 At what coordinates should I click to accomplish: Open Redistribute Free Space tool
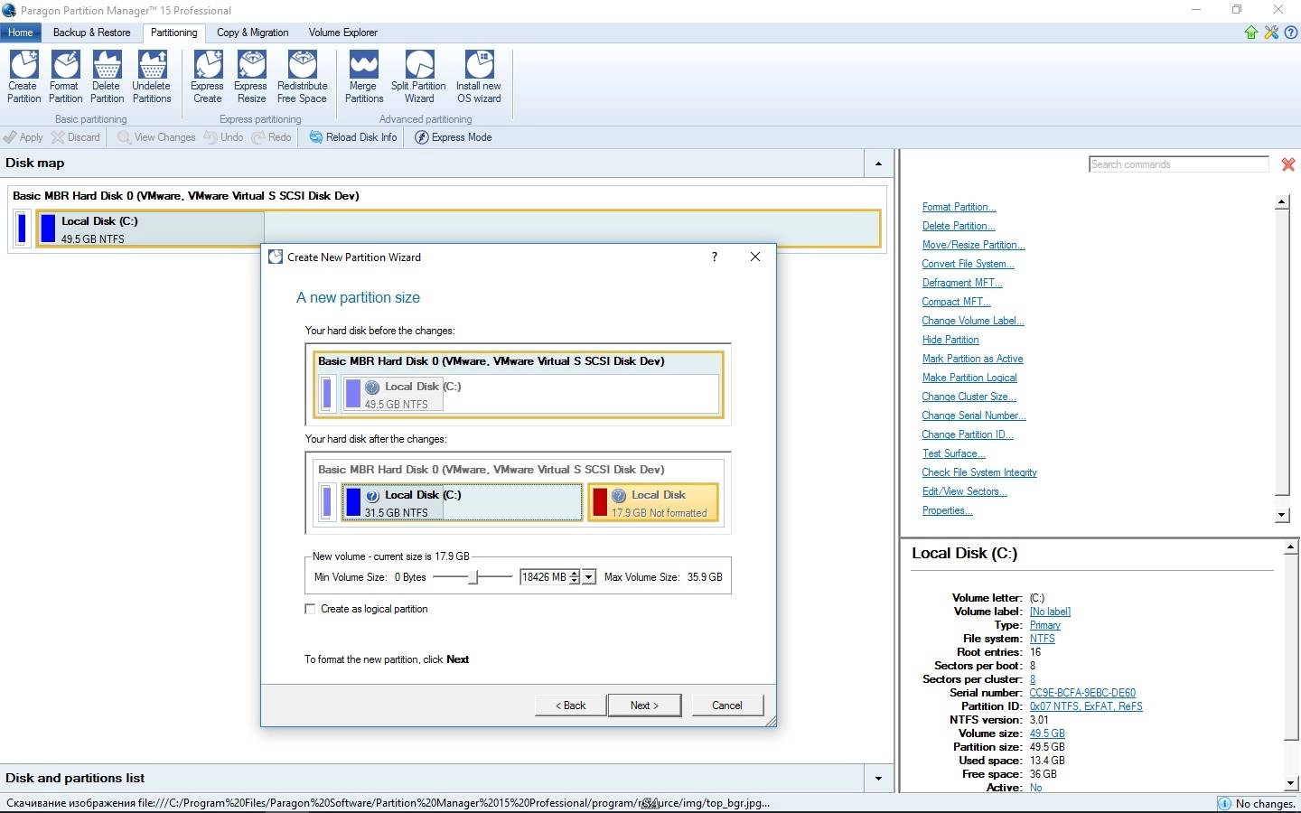pos(302,76)
